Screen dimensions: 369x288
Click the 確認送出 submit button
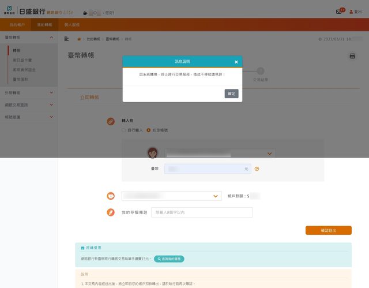[328, 230]
